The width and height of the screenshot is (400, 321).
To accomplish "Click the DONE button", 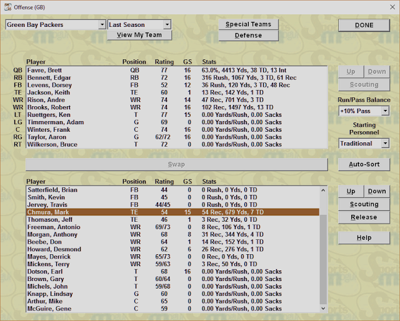I will pos(364,25).
